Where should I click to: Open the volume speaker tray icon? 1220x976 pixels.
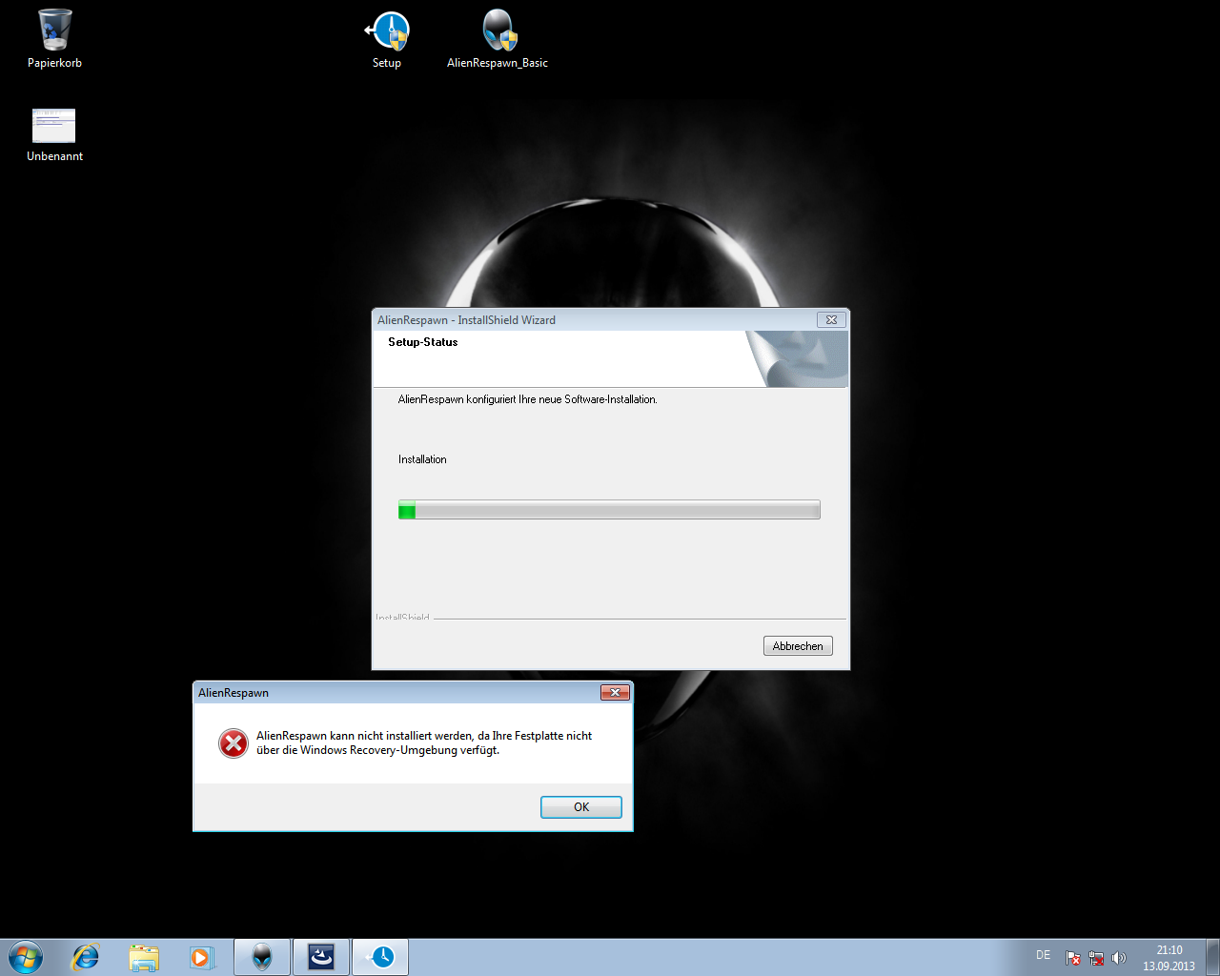pos(1119,958)
